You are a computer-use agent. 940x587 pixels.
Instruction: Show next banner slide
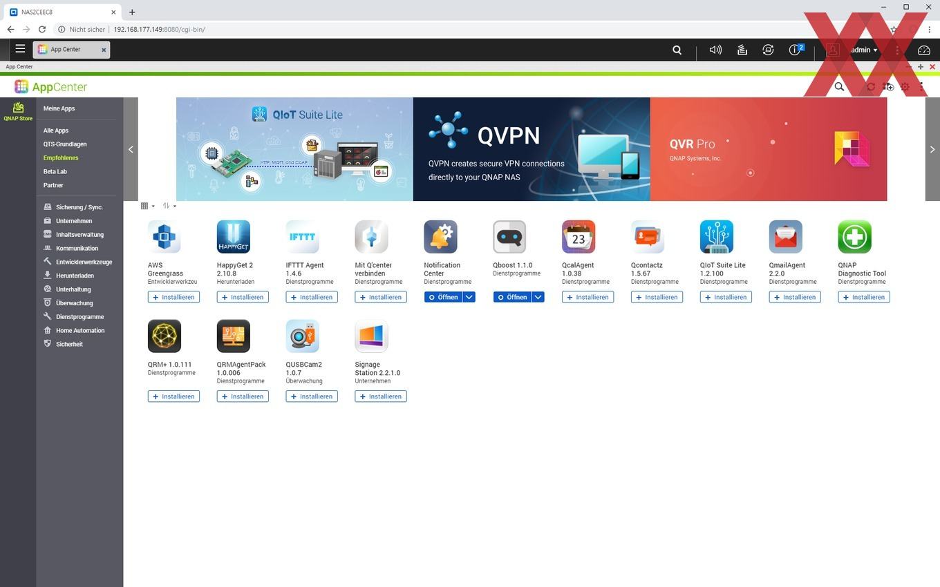click(932, 149)
